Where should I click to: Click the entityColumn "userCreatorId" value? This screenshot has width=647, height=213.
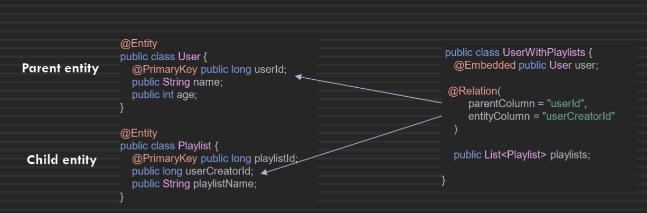[579, 116]
